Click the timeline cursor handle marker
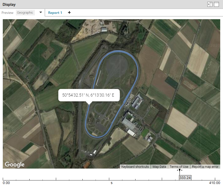 pos(180,170)
